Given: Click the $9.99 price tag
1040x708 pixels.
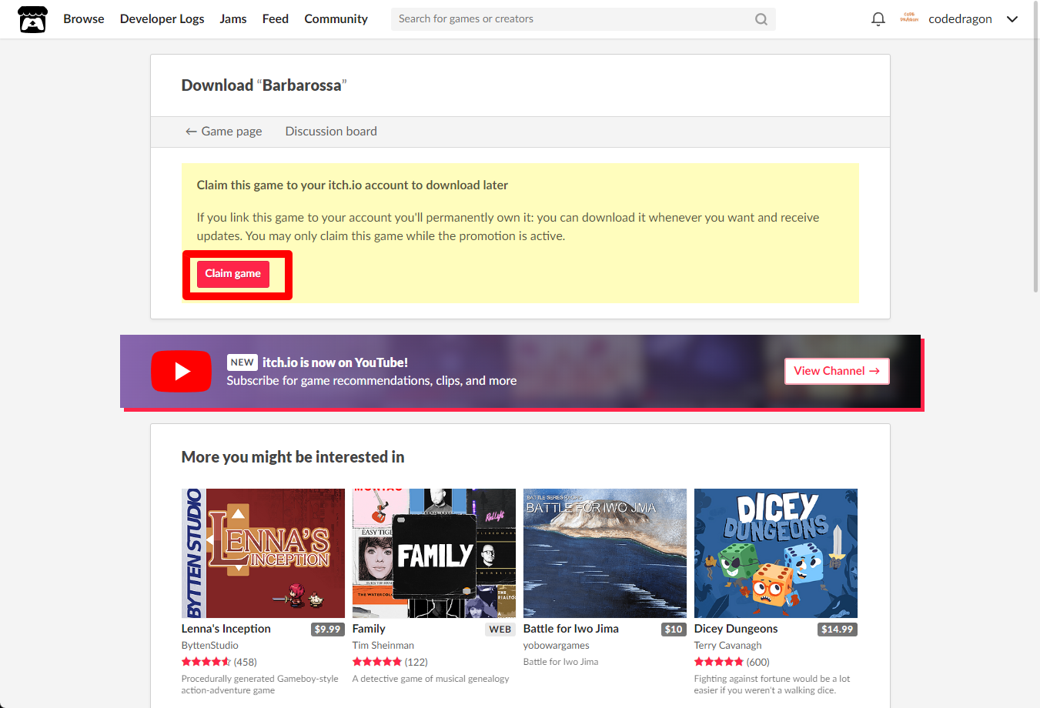Looking at the screenshot, I should click(x=327, y=630).
